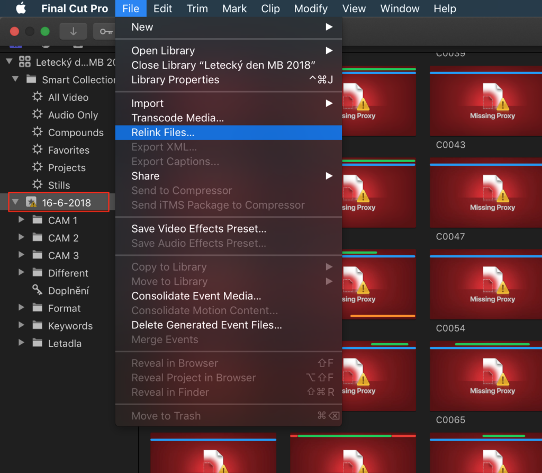Select the C0054 missing proxy clip thumbnail

486,284
